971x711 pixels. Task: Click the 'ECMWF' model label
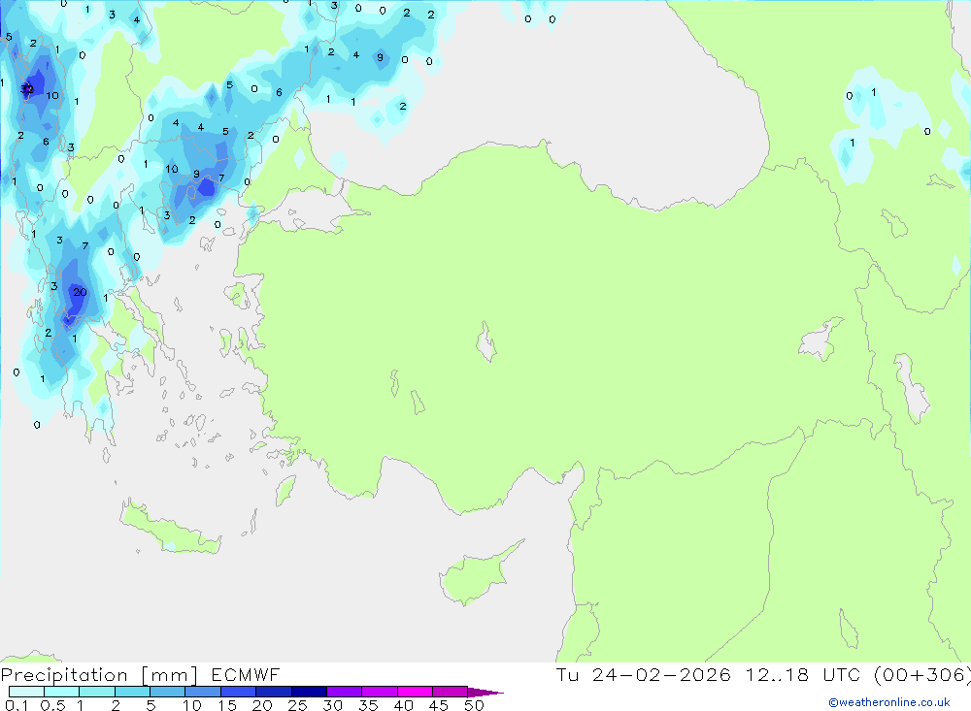pyautogui.click(x=246, y=674)
